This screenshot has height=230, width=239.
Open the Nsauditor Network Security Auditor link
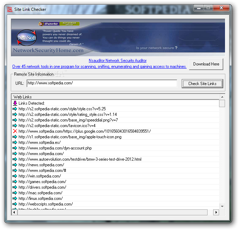coord(117,61)
